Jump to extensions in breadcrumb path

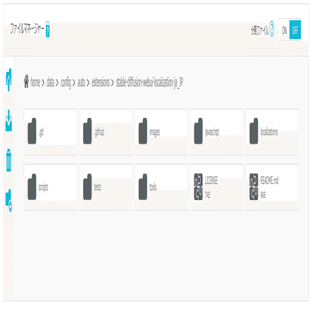click(100, 82)
